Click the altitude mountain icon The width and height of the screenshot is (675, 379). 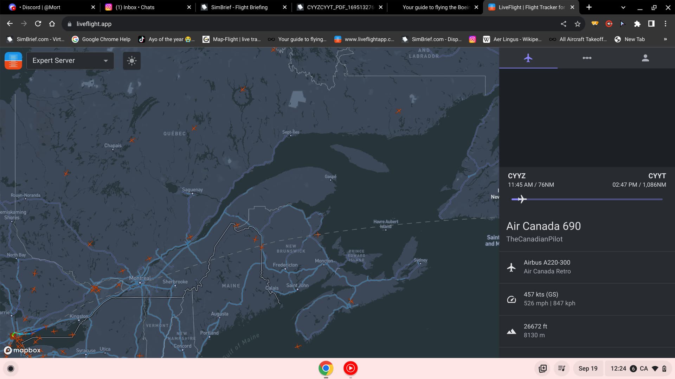(512, 331)
